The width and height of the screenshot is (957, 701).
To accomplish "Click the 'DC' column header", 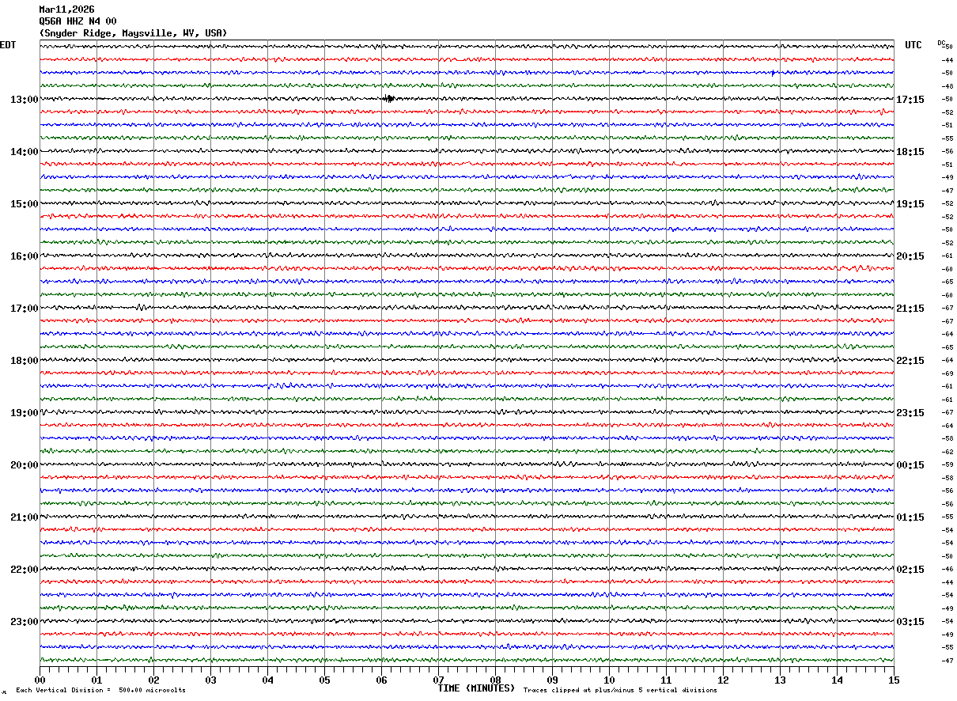I will [941, 43].
